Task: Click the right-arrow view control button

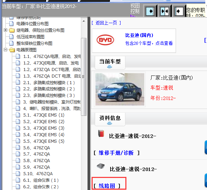Action: 150,11
